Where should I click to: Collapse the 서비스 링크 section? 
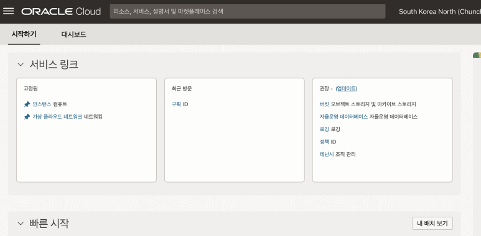click(21, 65)
